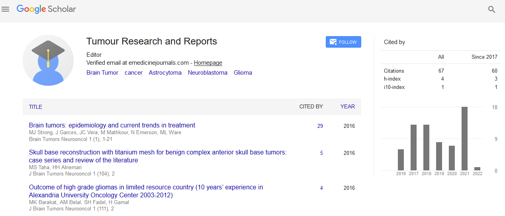Follow the Tumour Research and Reports profile
The height and width of the screenshot is (216, 505).
click(x=343, y=42)
